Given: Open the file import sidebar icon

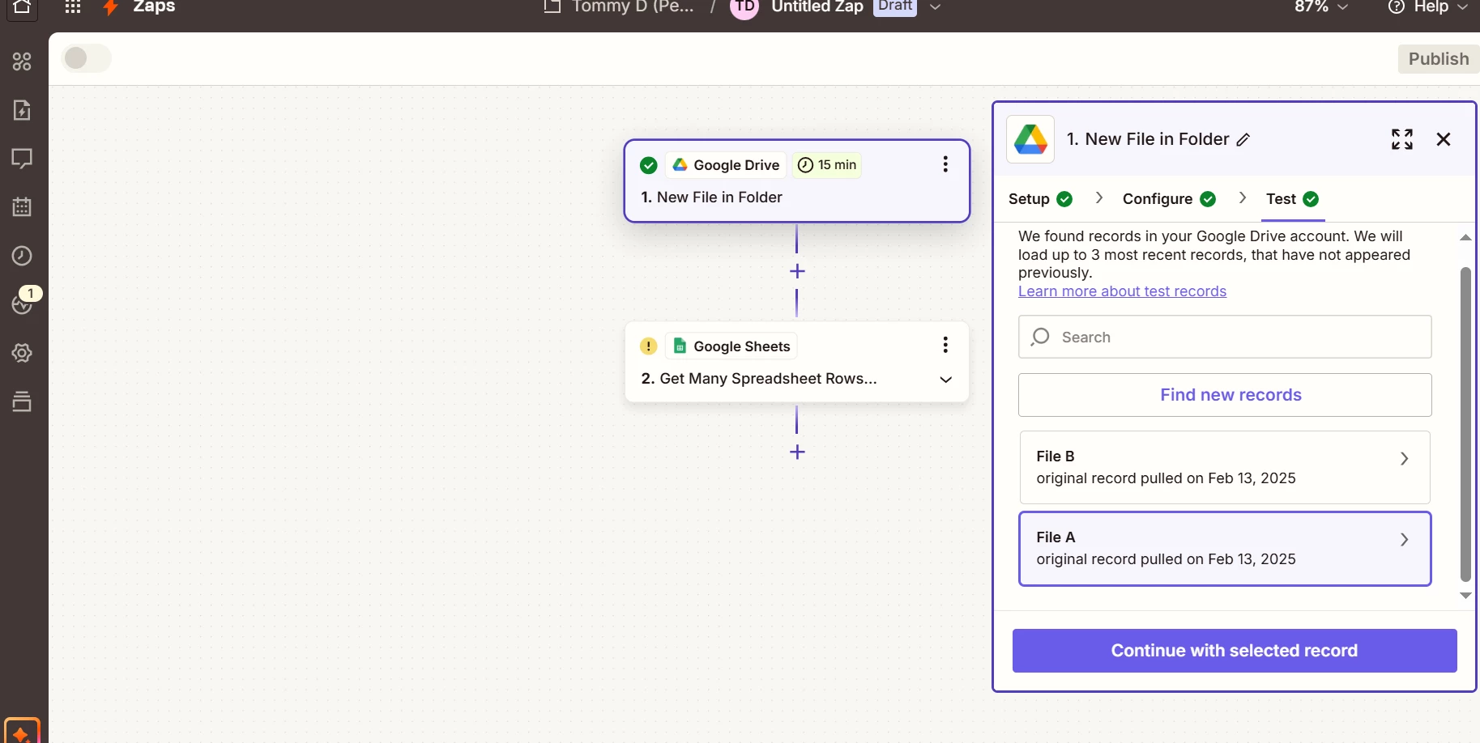Looking at the screenshot, I should [22, 110].
